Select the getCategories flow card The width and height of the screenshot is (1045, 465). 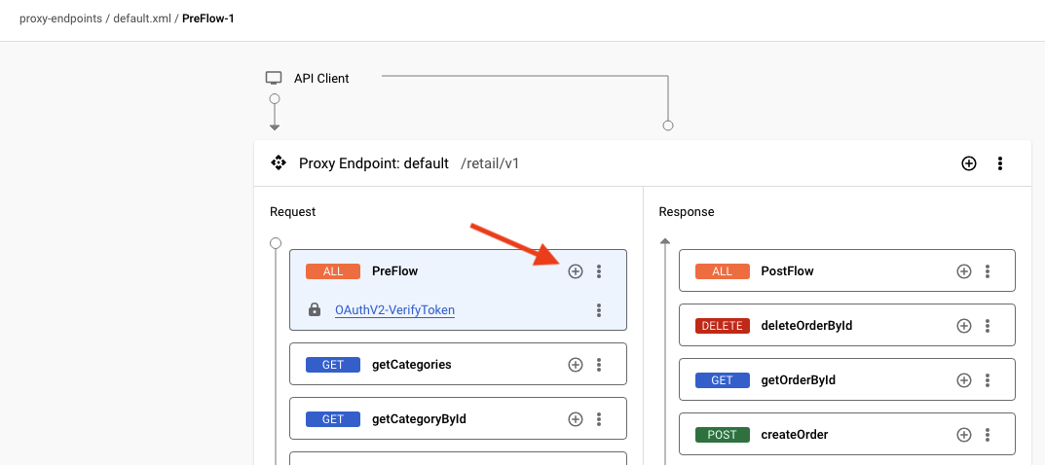[458, 364]
